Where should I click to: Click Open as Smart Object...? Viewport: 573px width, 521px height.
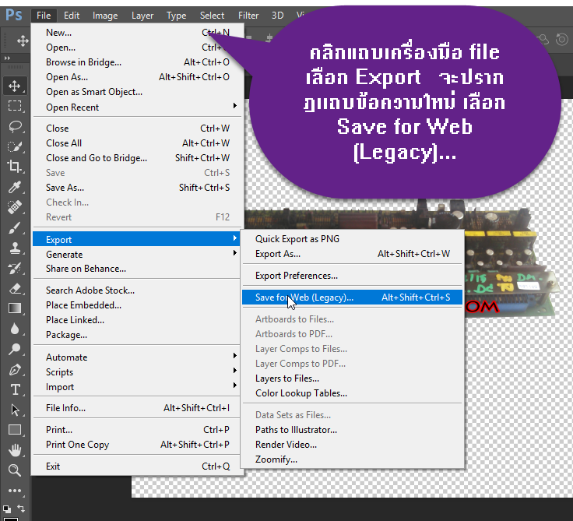(138, 92)
